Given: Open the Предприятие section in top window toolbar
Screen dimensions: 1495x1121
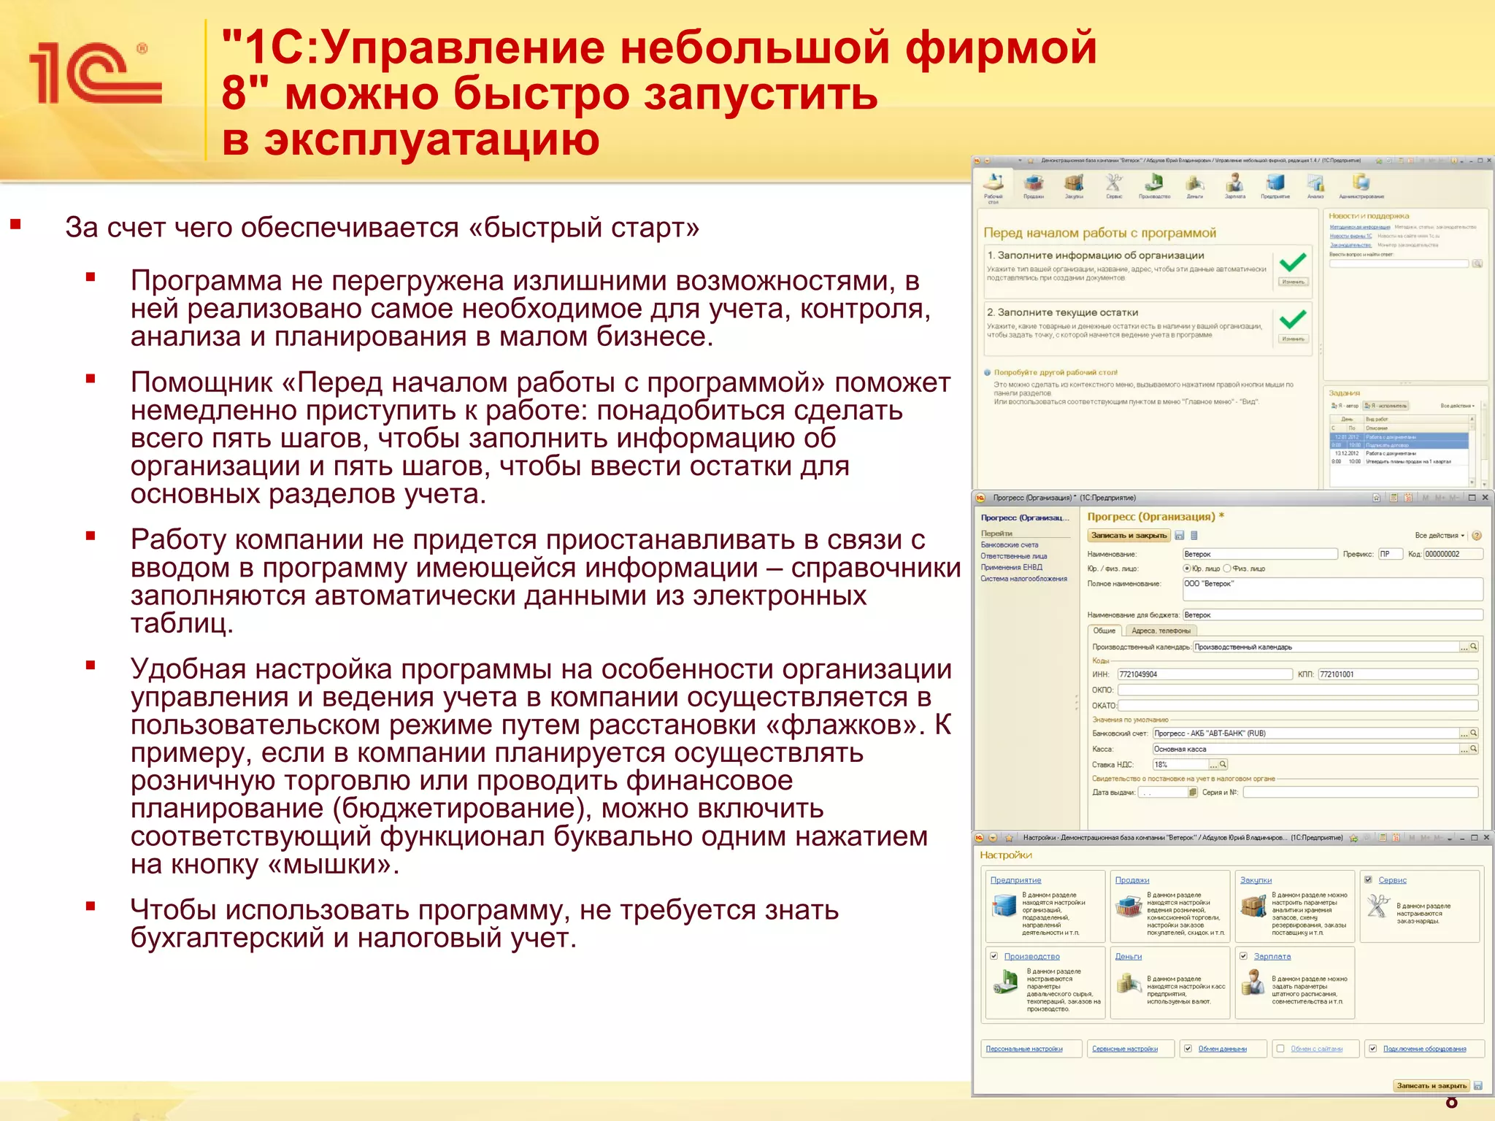Looking at the screenshot, I should coord(1275,187).
